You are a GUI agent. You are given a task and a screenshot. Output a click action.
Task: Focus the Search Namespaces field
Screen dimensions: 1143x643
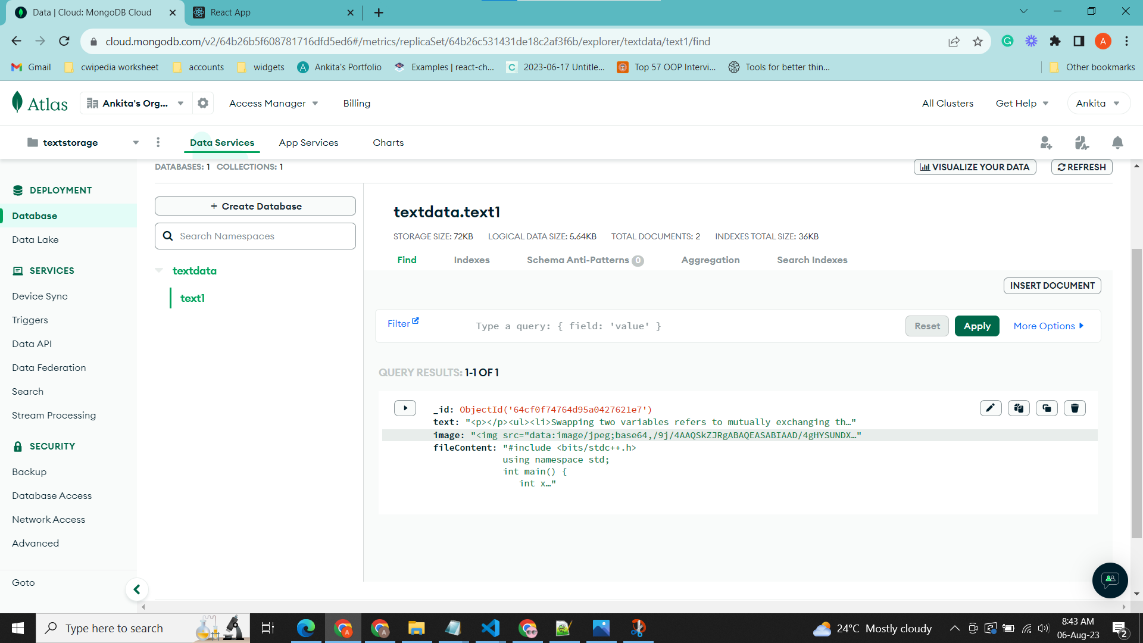point(262,236)
